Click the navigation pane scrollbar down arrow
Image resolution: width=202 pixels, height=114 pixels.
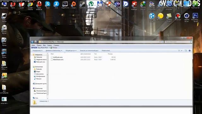pyautogui.click(x=47, y=98)
